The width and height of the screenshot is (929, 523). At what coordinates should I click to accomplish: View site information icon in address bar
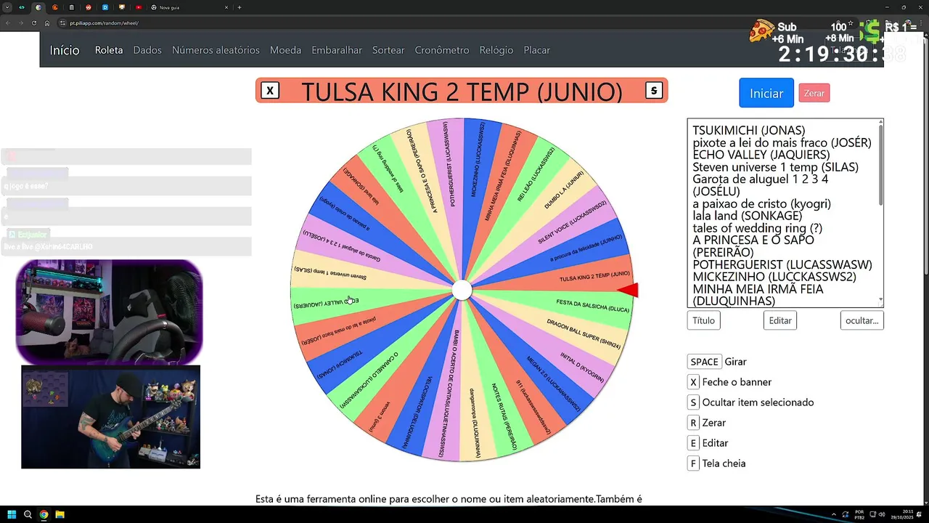coord(63,23)
